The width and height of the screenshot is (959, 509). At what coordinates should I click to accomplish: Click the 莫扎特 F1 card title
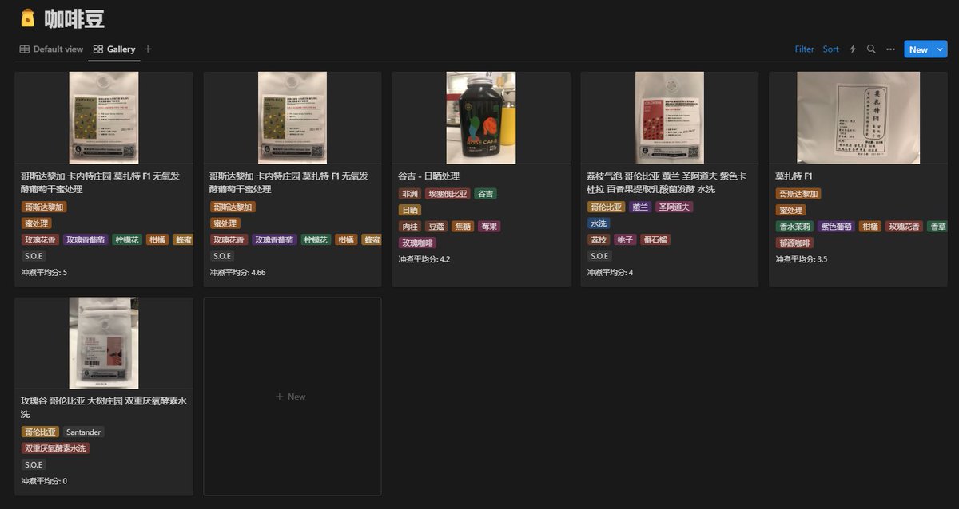[x=794, y=176]
